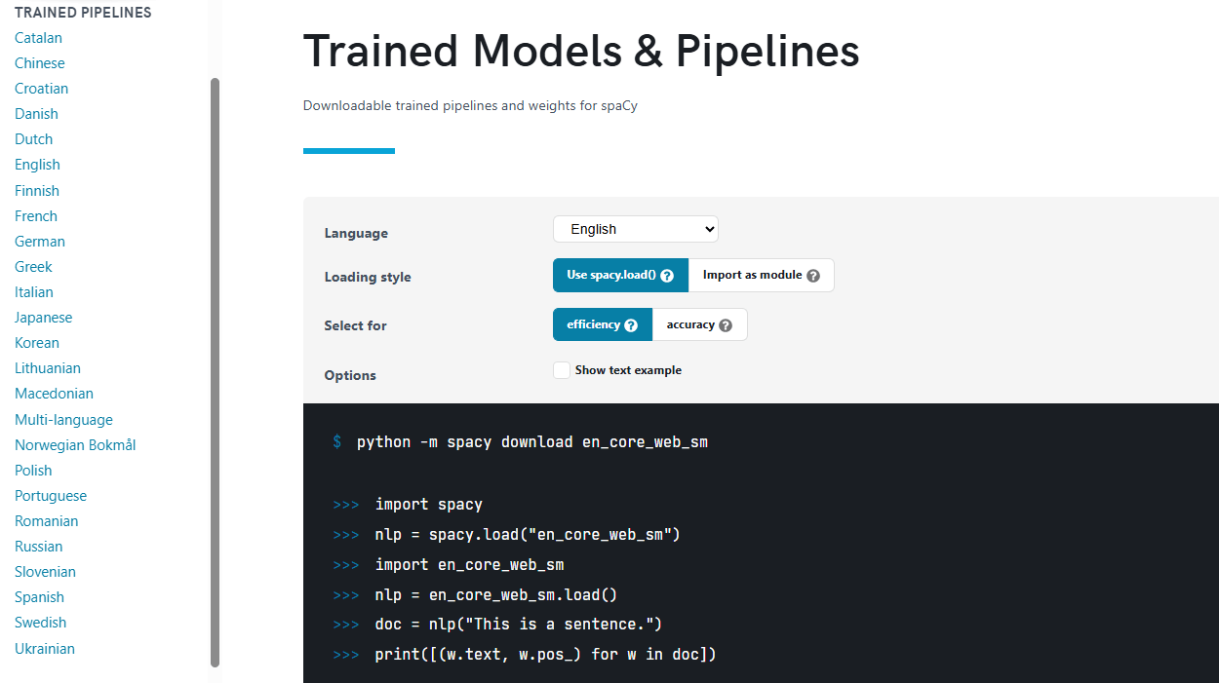The width and height of the screenshot is (1219, 683).
Task: Choose accuracy model selection
Action: [x=700, y=324]
